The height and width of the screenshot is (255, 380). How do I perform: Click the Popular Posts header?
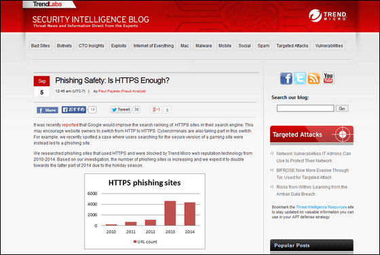click(311, 245)
